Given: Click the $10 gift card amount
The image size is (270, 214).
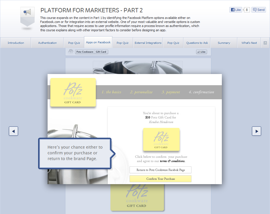Looking at the screenshot, I should pos(148,117).
